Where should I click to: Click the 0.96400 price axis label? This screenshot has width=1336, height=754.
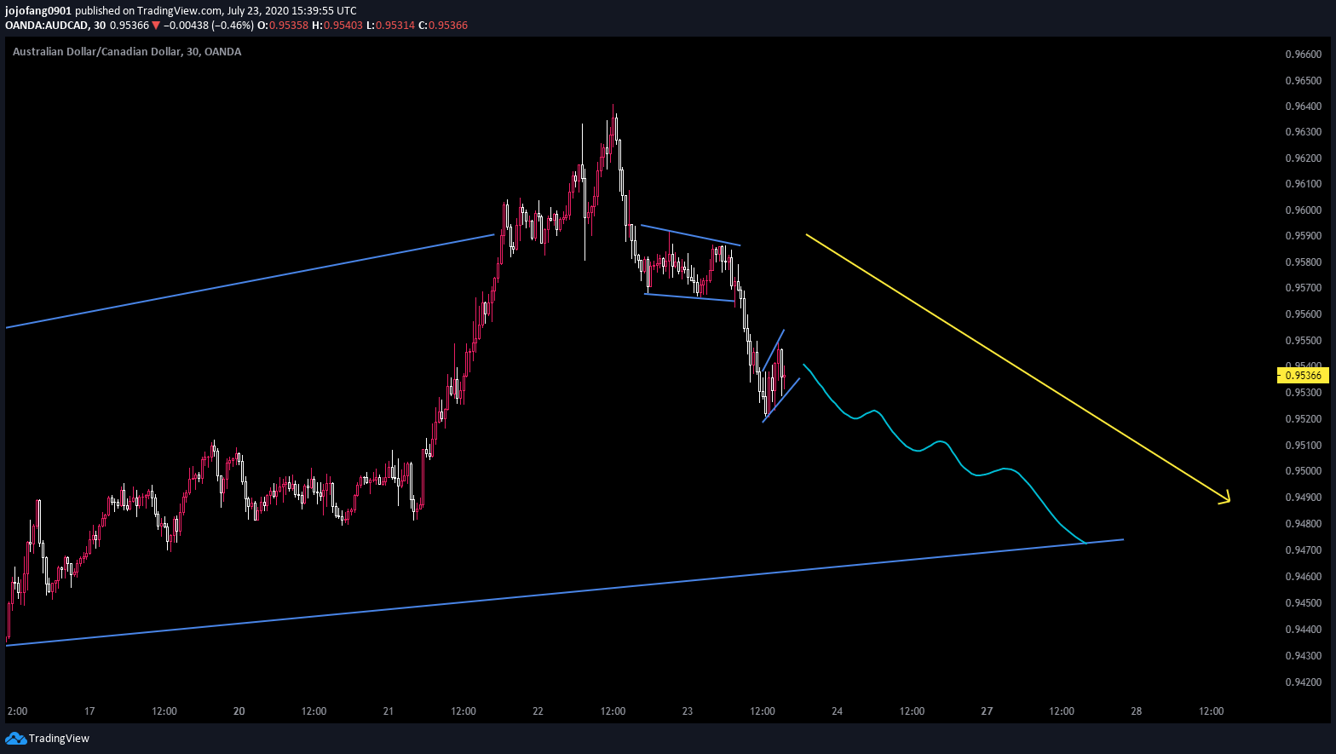1303,106
